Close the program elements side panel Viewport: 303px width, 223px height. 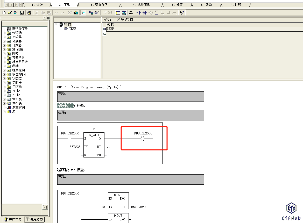pyautogui.click(x=48, y=18)
